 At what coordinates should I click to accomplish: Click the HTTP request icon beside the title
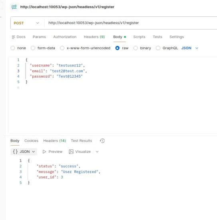click(x=14, y=7)
